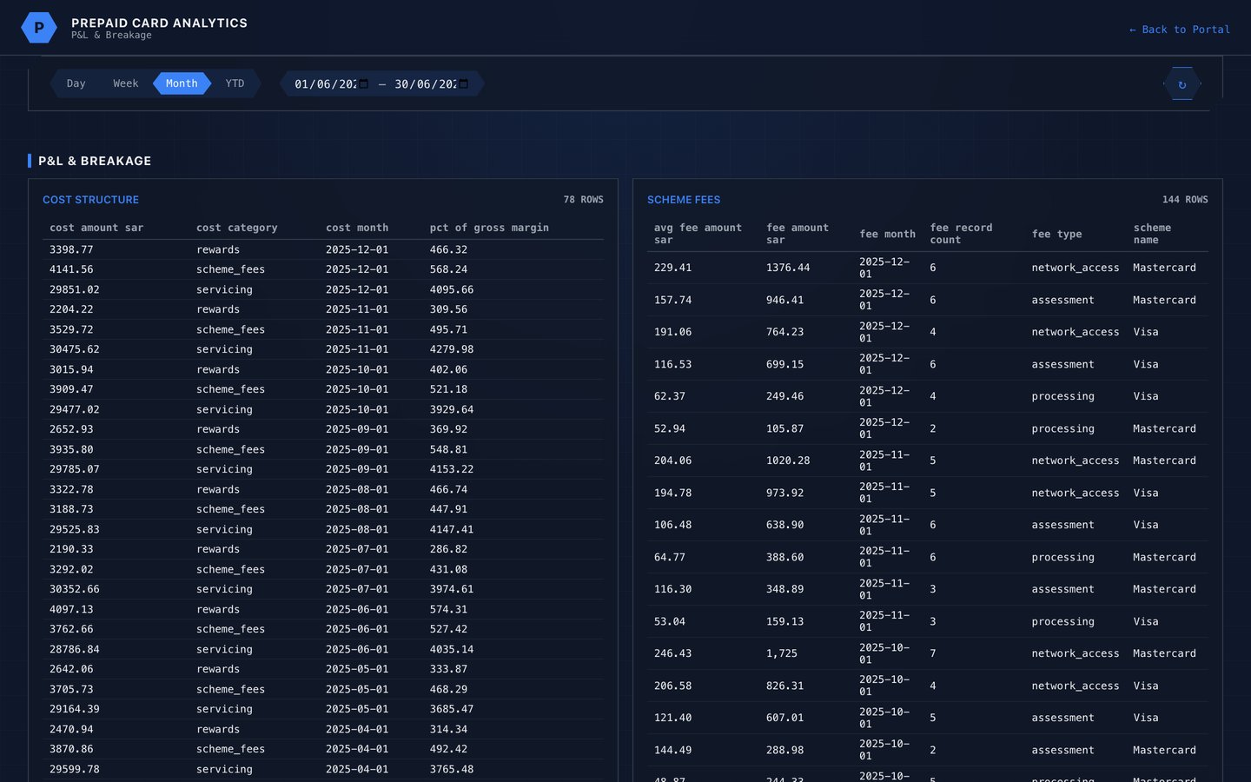Click pct value 4147.41
This screenshot has height=782, width=1251.
451,529
